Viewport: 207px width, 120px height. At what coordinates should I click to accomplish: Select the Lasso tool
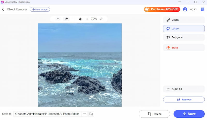pos(184,29)
